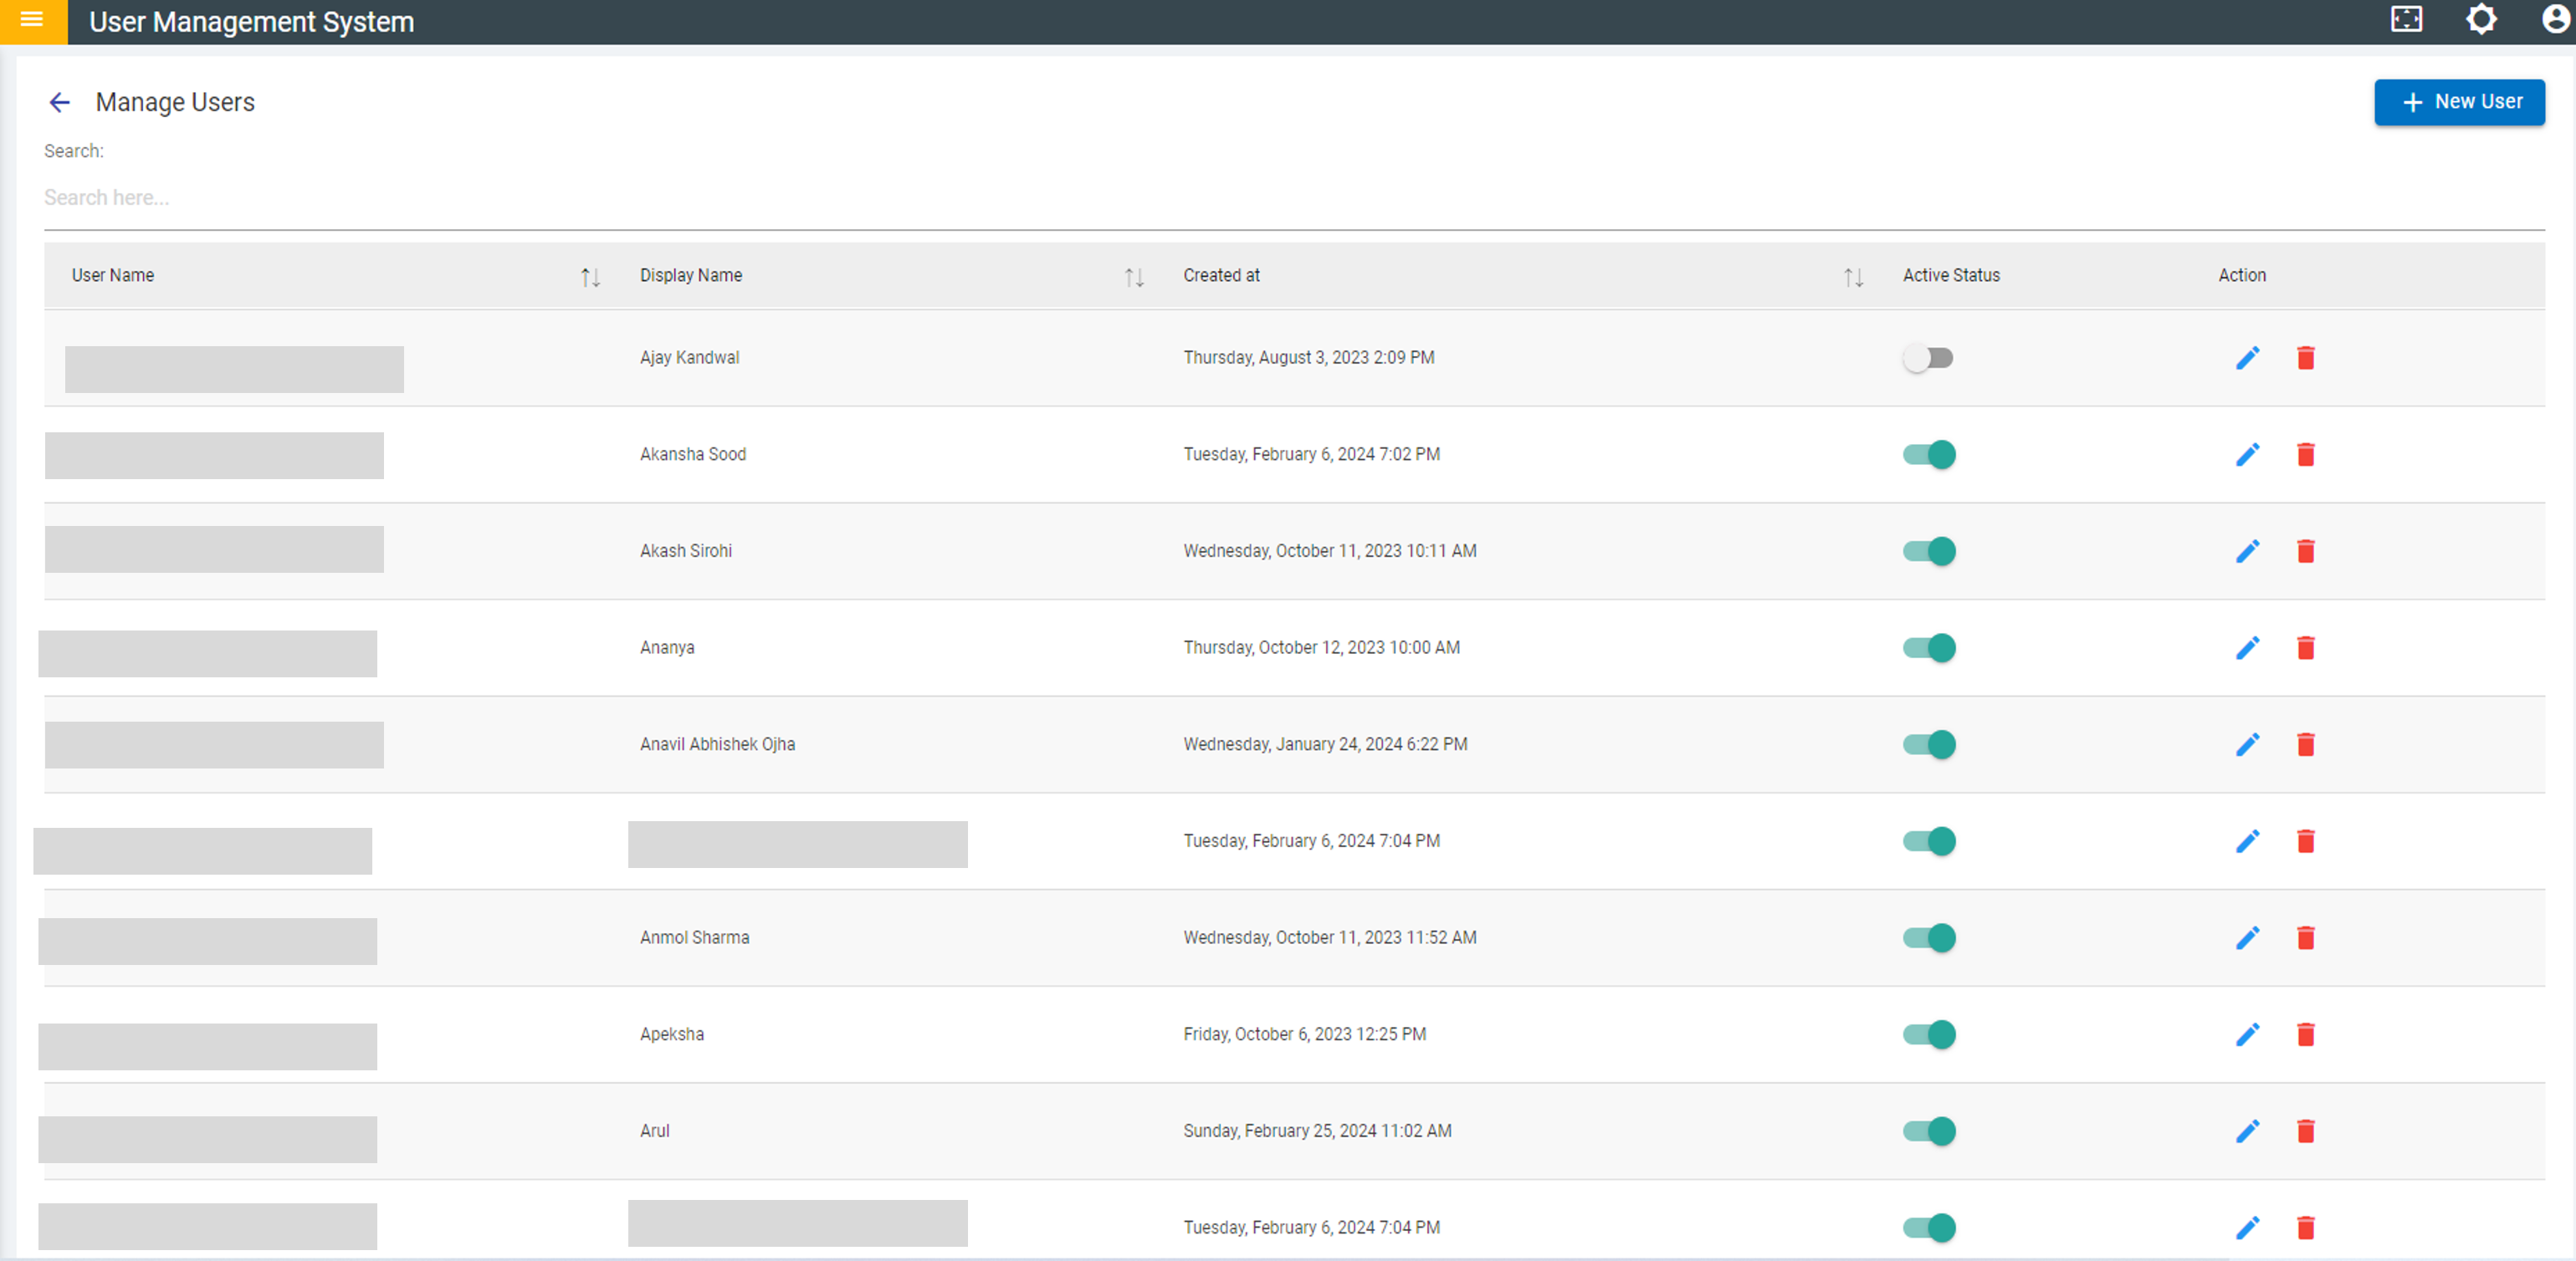The image size is (2576, 1261).
Task: Open the user account profile icon
Action: tap(2555, 20)
